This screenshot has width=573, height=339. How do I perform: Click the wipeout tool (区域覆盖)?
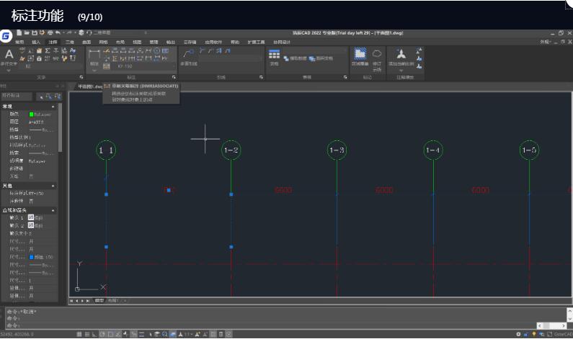coord(359,57)
